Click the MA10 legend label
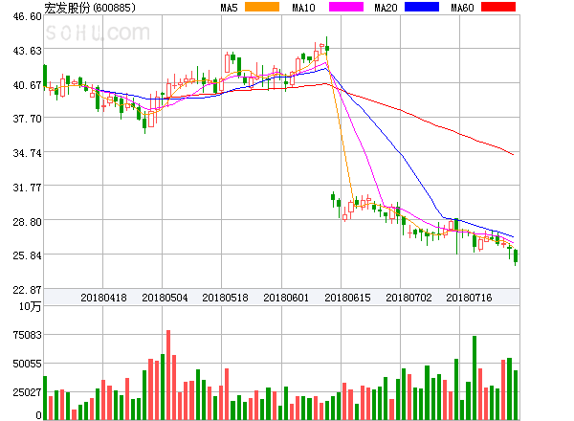The width and height of the screenshot is (574, 421). tap(303, 8)
